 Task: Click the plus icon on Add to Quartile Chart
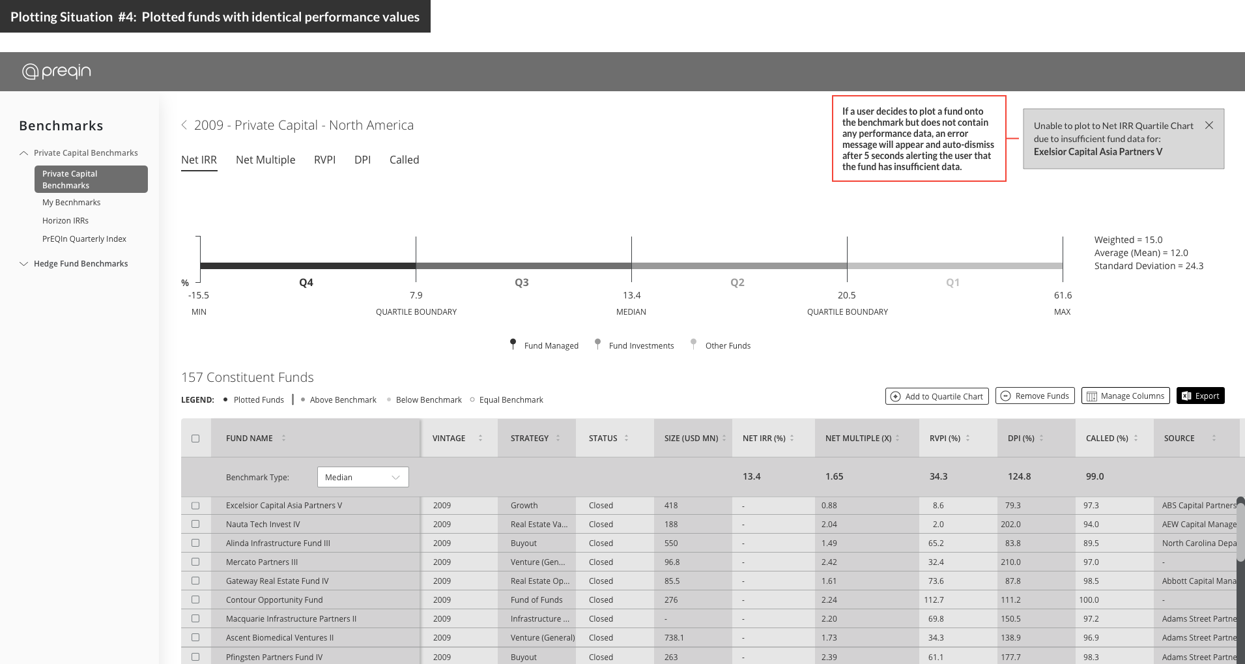tap(896, 396)
